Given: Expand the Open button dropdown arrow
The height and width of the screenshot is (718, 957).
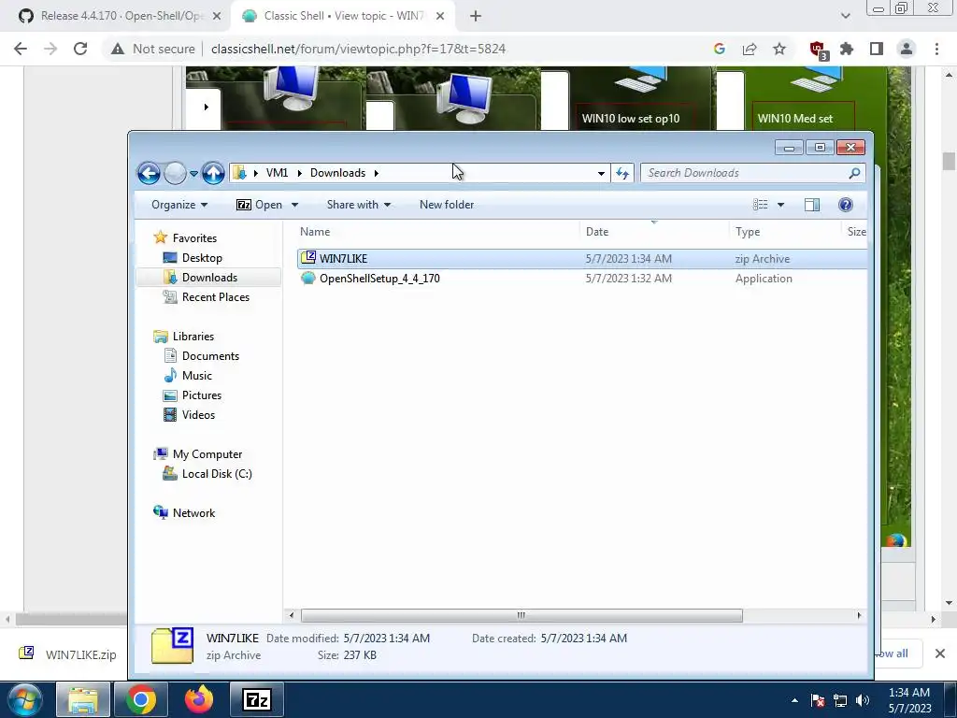Looking at the screenshot, I should [294, 205].
